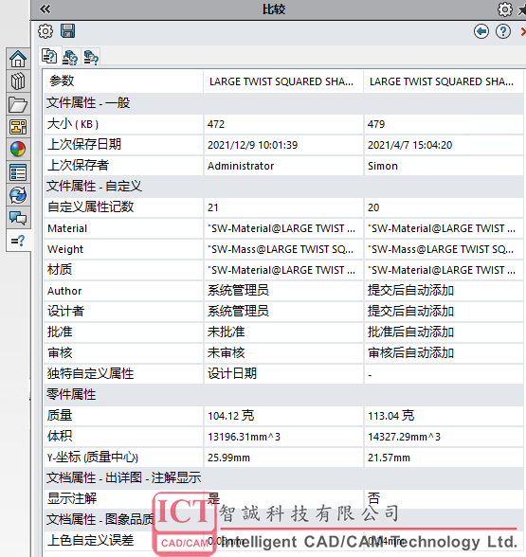Save the comparison results with disk icon

[x=67, y=31]
